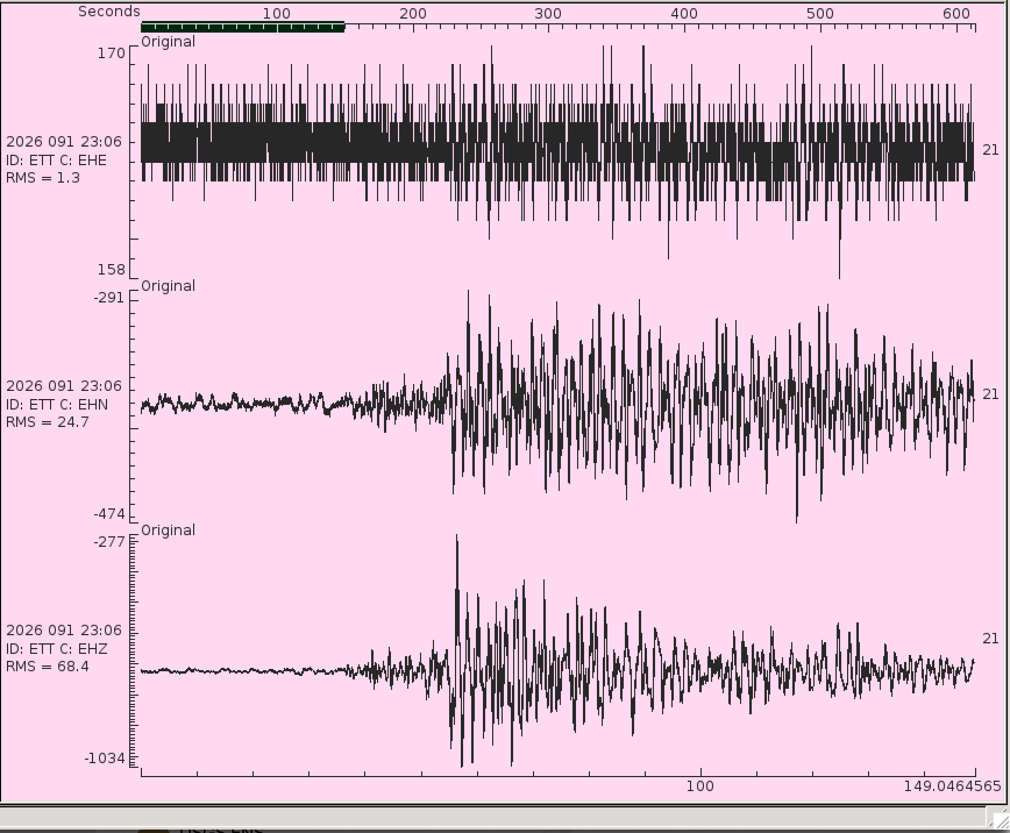
Task: Click the window resize grip in bottom corner
Action: 997,817
